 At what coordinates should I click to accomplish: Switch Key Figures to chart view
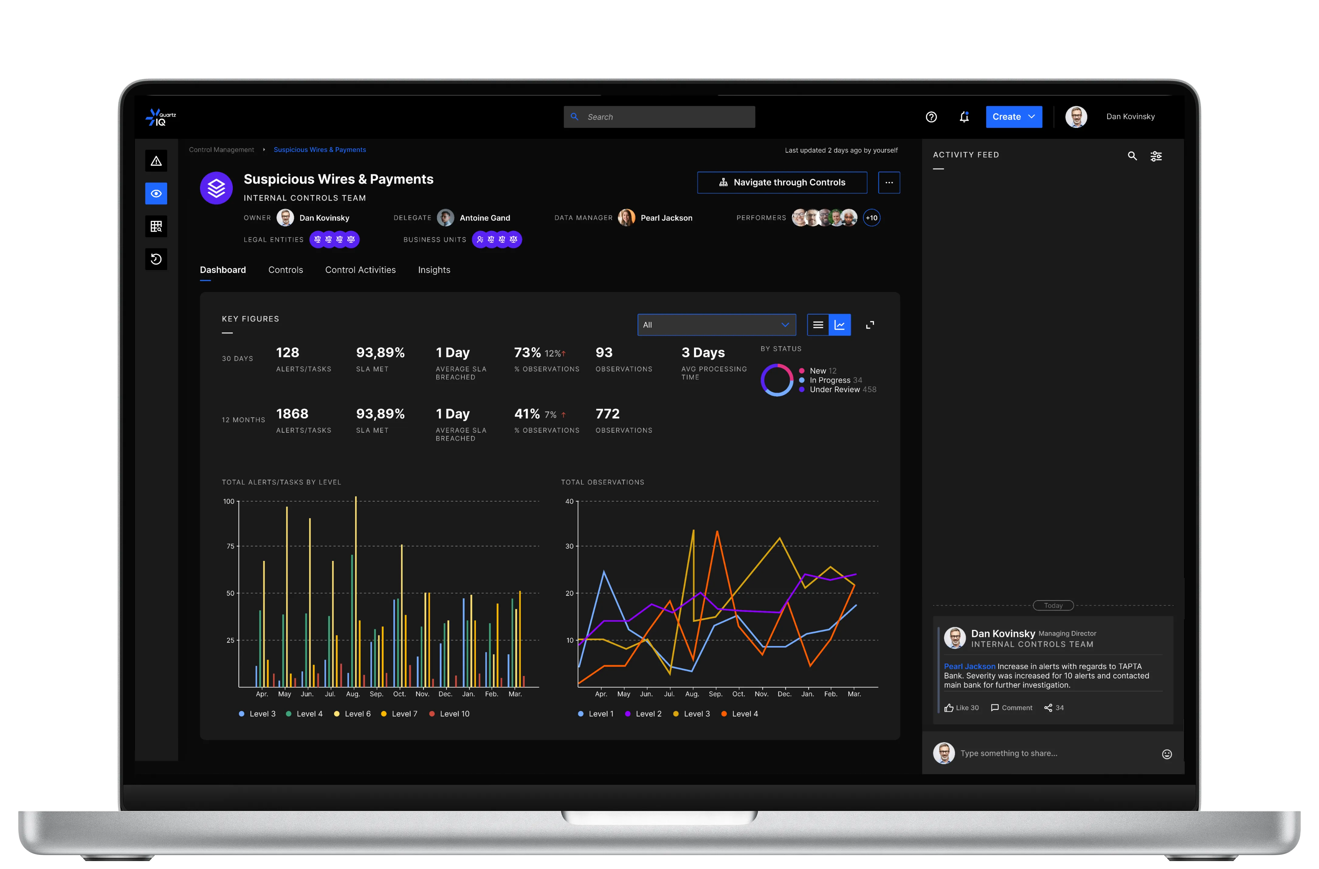point(840,325)
